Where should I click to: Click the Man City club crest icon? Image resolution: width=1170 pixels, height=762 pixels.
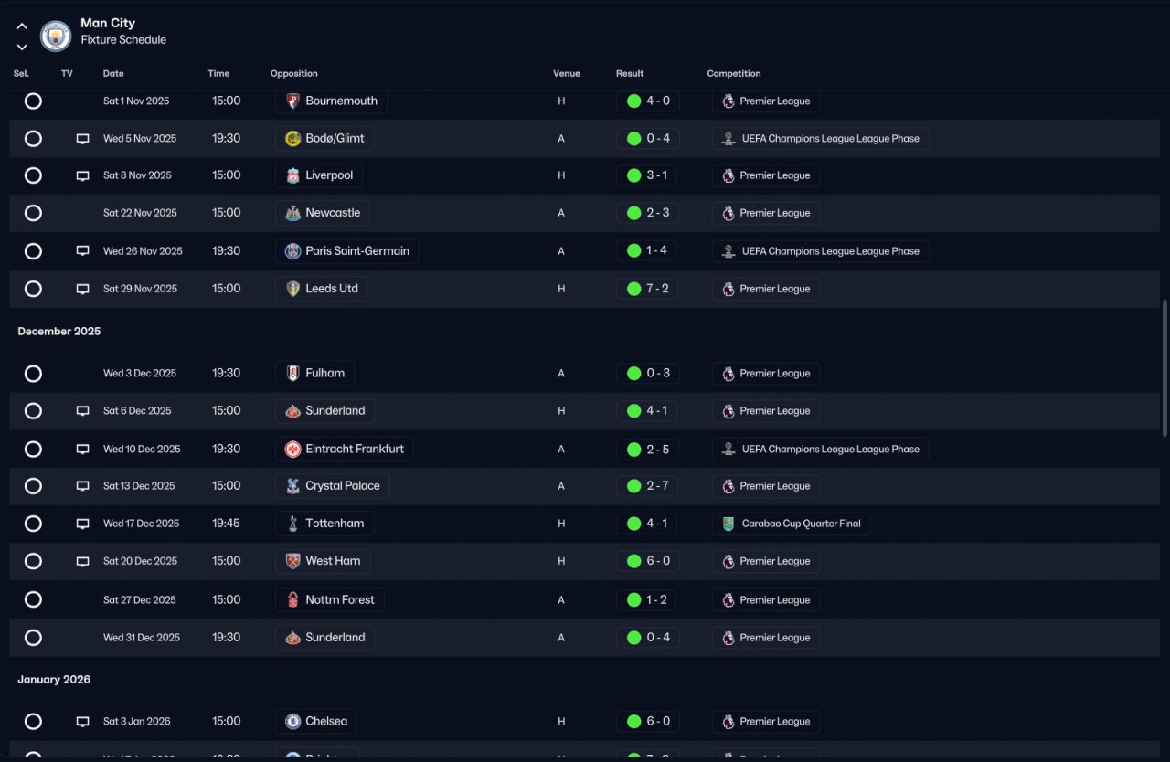pos(56,36)
